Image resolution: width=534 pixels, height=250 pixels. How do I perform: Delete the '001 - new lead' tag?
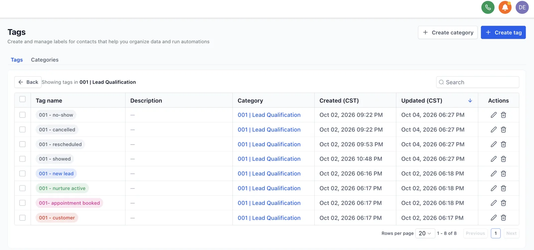(503, 174)
